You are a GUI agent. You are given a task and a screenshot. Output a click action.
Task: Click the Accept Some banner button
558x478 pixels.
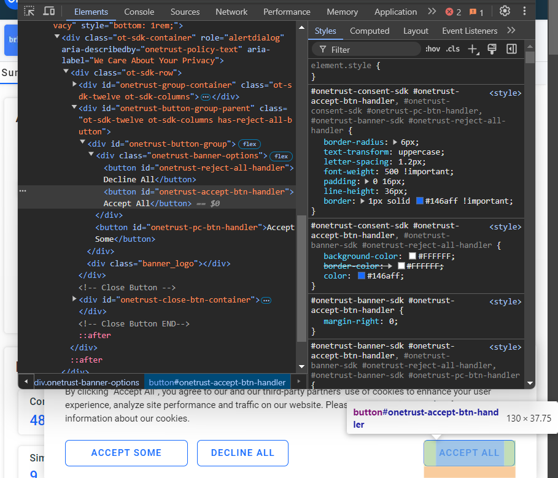[126, 453]
